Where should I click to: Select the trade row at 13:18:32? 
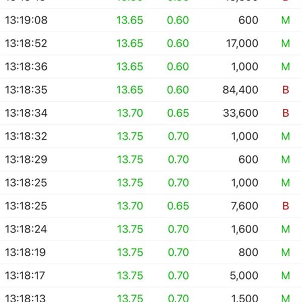click(x=151, y=136)
